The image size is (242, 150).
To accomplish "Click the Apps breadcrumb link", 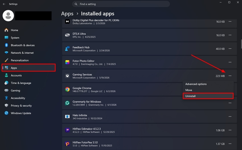I will coord(67,14).
